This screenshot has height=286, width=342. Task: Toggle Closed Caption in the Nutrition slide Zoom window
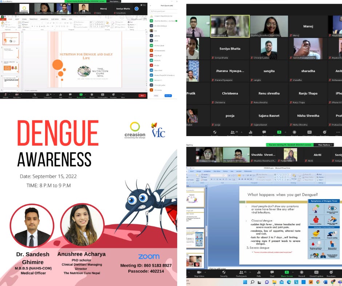(x=103, y=95)
